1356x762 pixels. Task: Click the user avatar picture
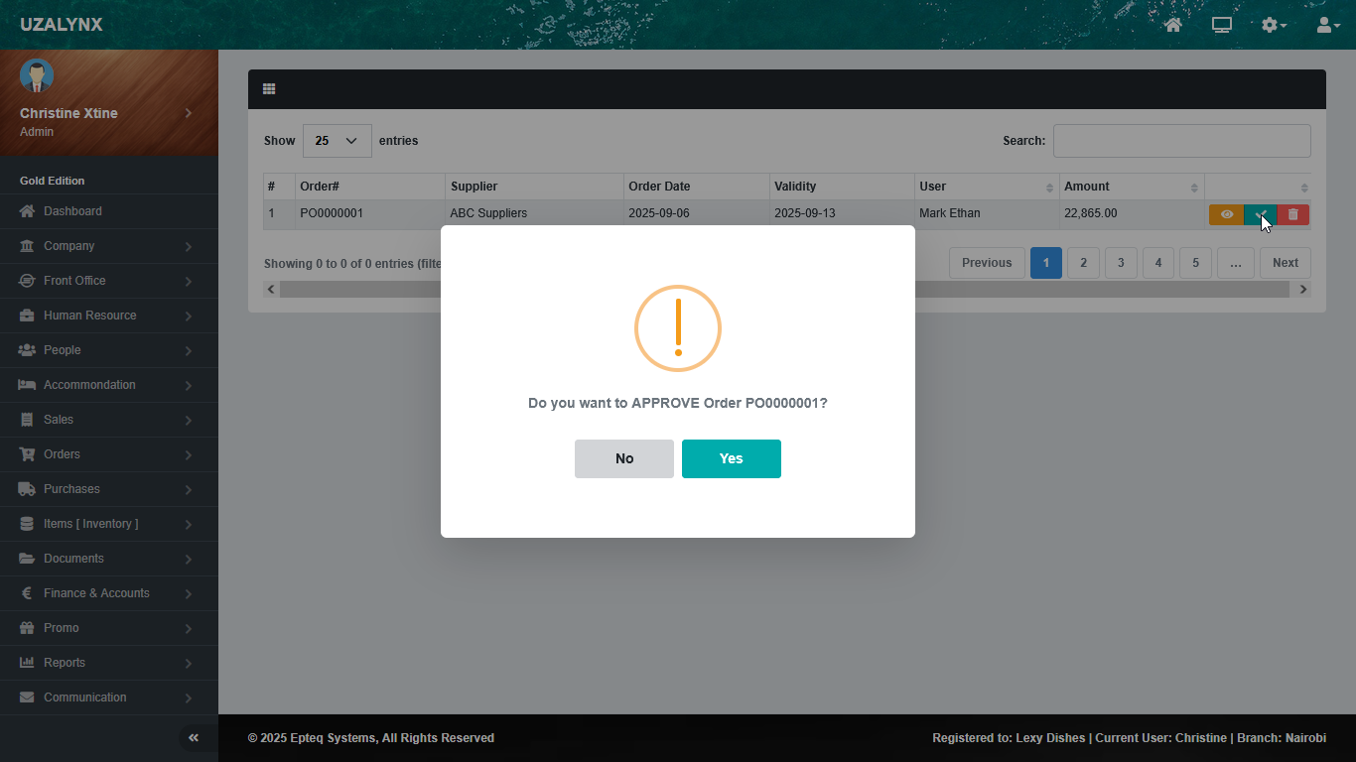pyautogui.click(x=37, y=76)
